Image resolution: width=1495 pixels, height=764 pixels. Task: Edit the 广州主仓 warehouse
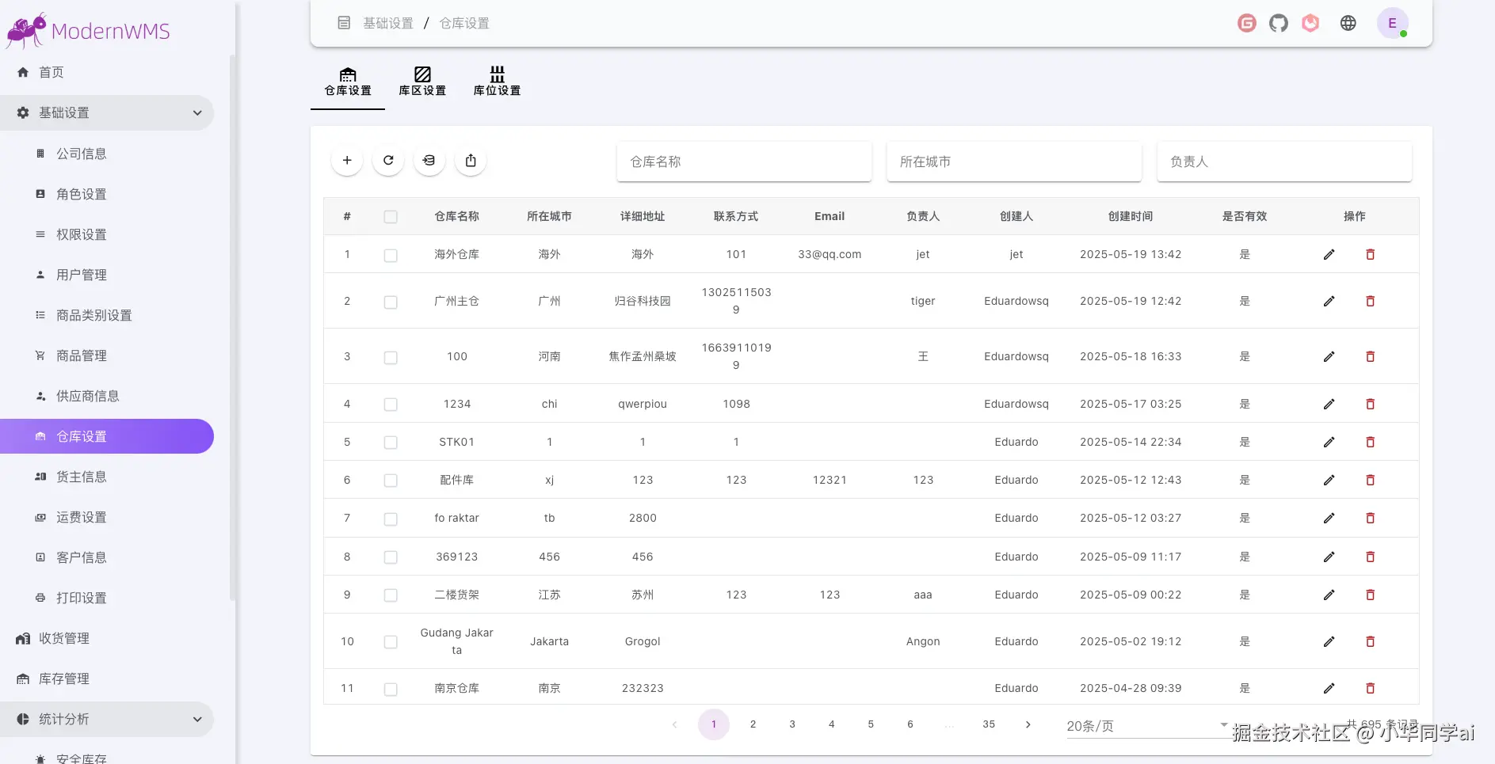point(1329,302)
